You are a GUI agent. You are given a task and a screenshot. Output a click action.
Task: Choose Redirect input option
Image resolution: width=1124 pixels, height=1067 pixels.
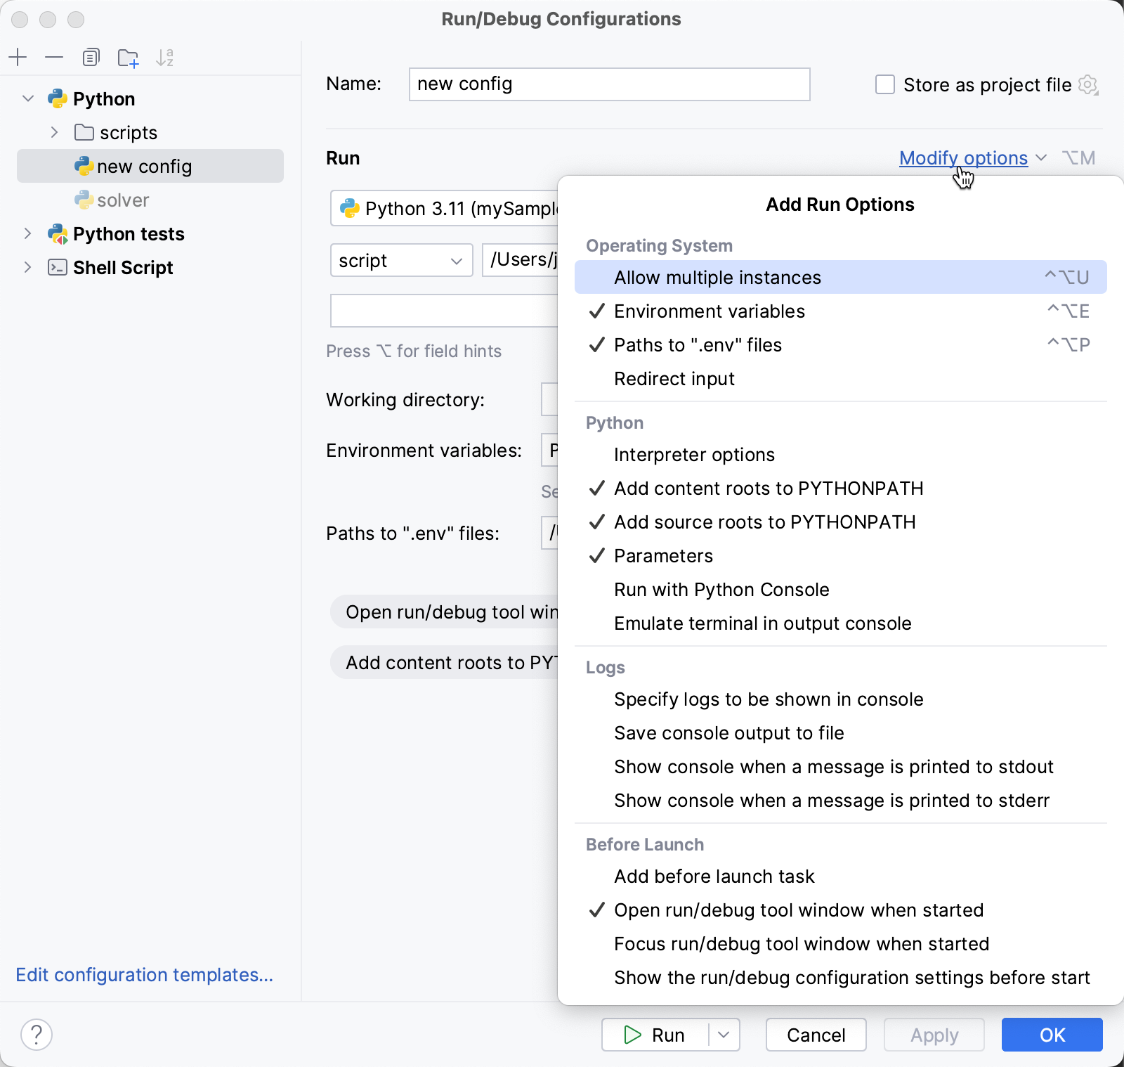click(674, 379)
